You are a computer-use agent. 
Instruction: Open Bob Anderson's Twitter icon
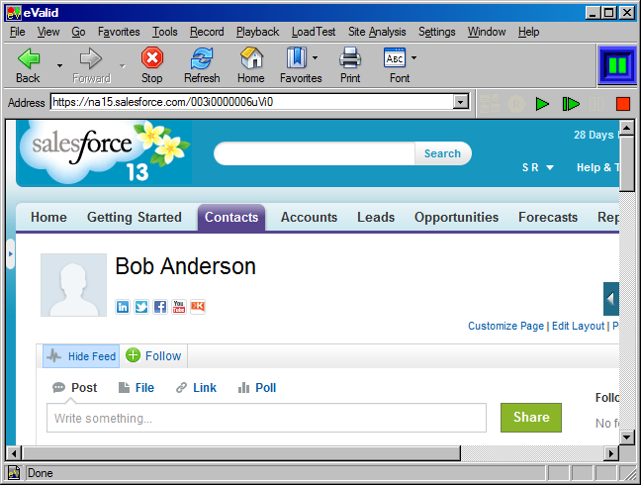[141, 306]
